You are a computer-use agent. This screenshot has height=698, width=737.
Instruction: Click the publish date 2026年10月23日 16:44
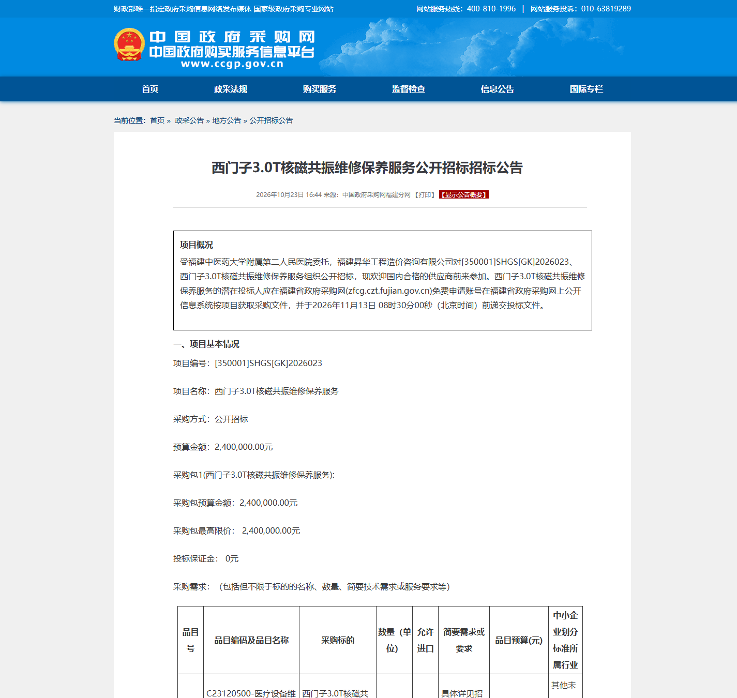click(289, 195)
